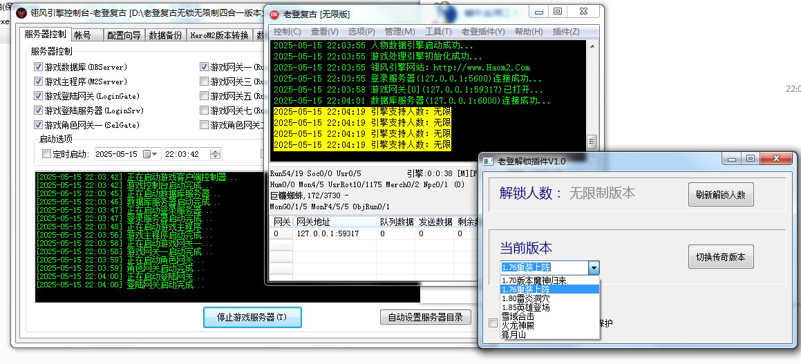Click the red DX icon of 老登复古 window
The width and height of the screenshot is (801, 364).
tap(274, 15)
